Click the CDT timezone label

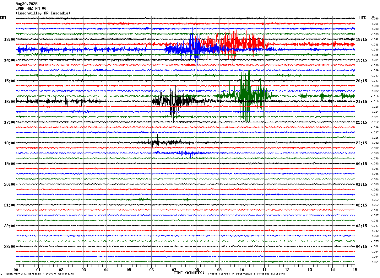point(3,18)
